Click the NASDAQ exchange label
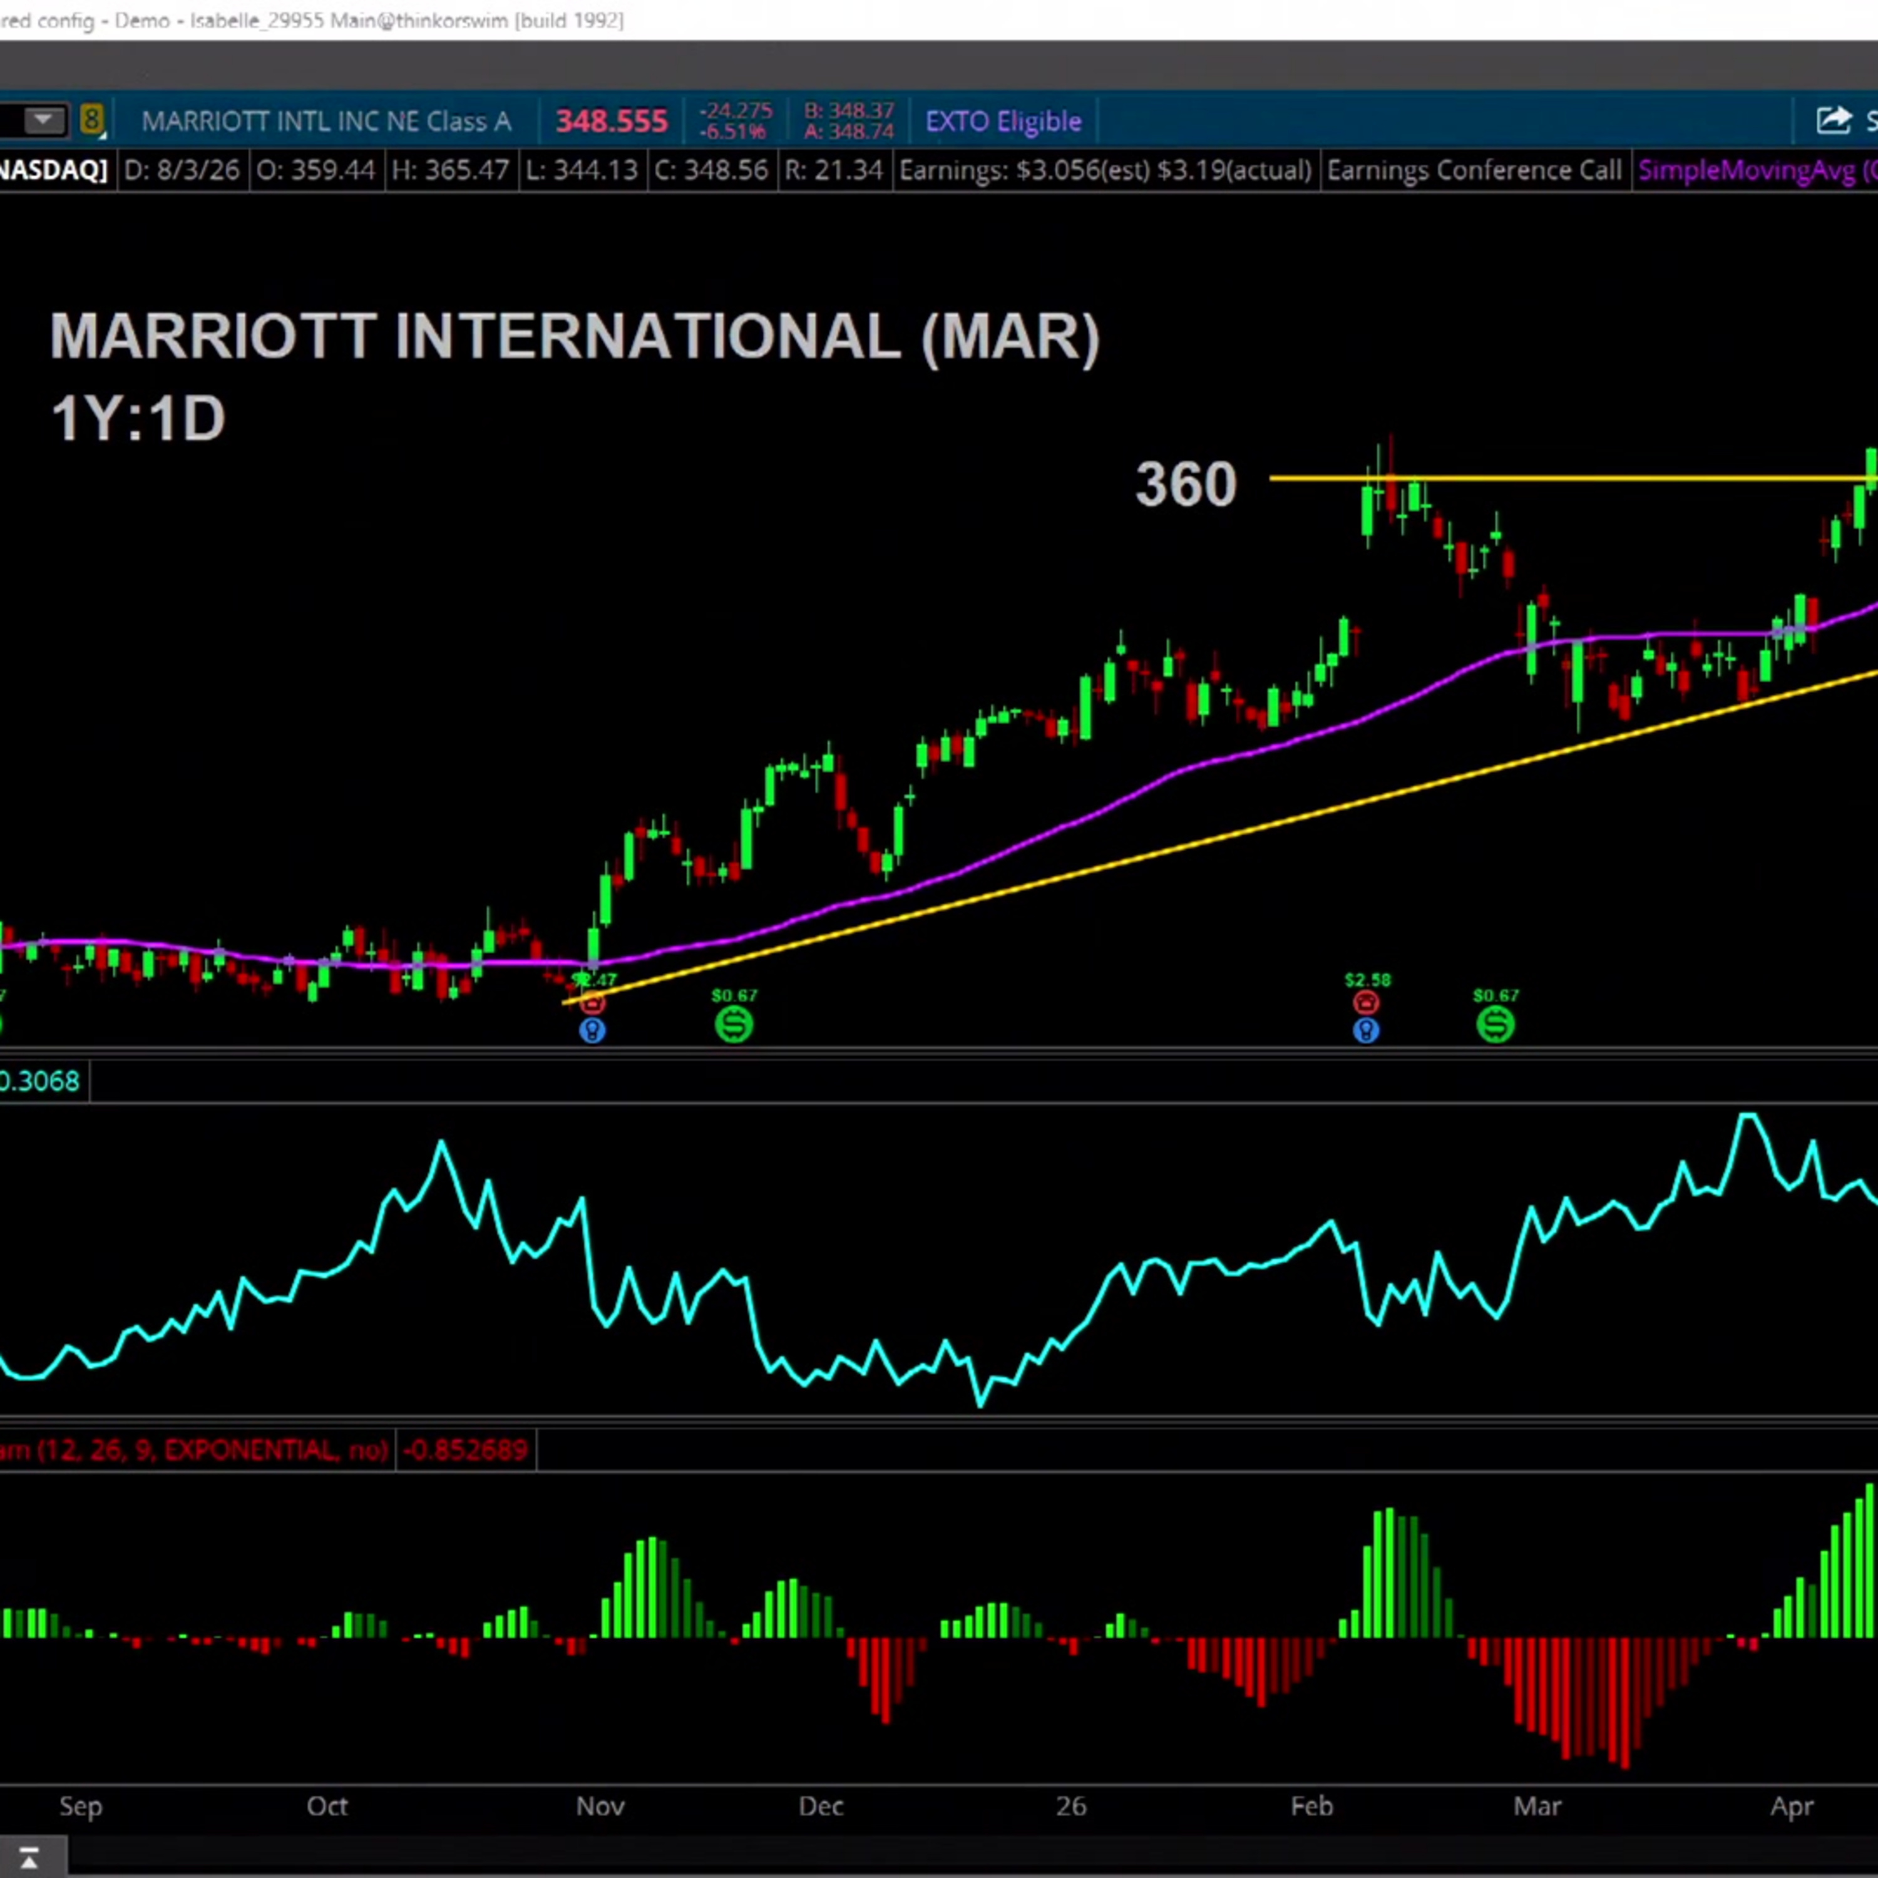 tap(53, 171)
